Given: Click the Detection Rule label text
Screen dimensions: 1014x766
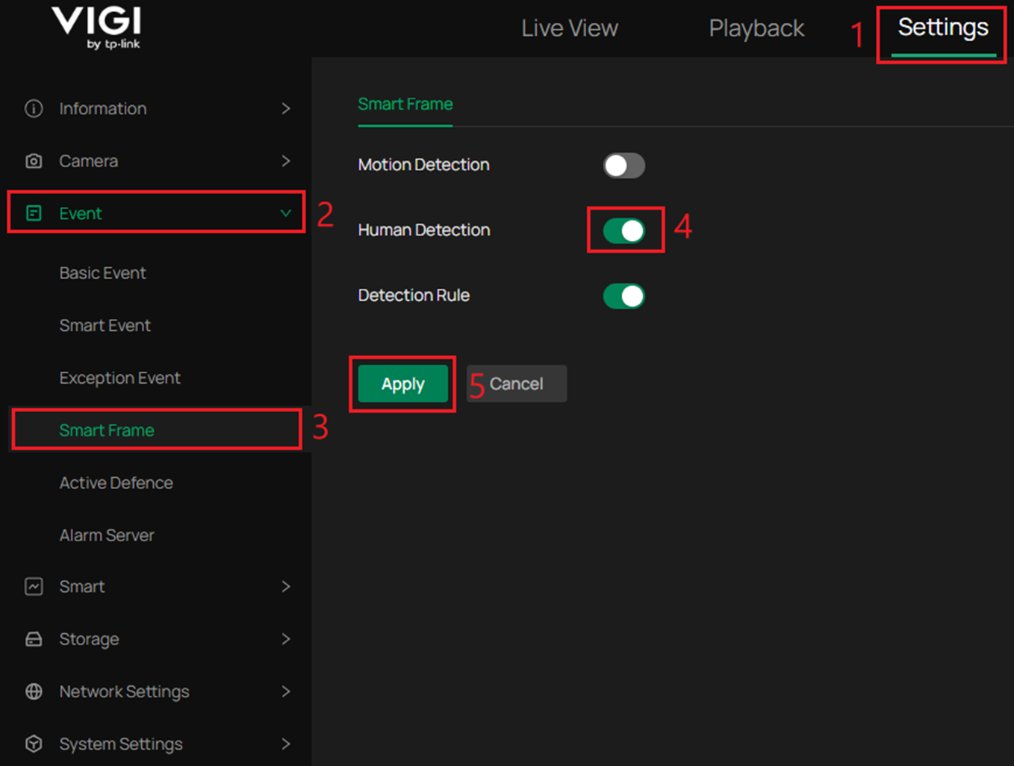Looking at the screenshot, I should [414, 296].
